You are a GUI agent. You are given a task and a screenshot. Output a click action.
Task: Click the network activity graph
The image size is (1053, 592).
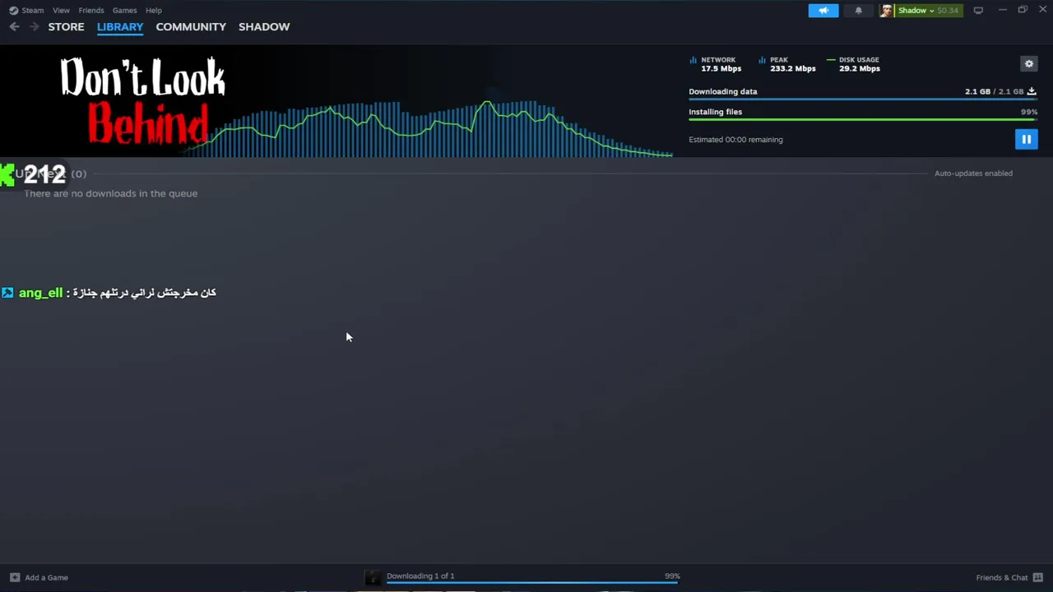428,127
